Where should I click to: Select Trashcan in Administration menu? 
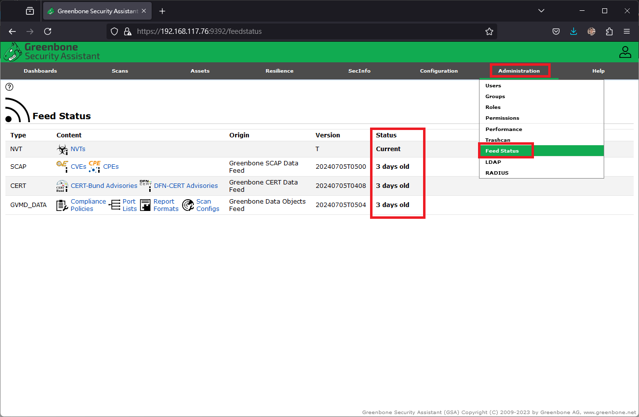pos(541,140)
